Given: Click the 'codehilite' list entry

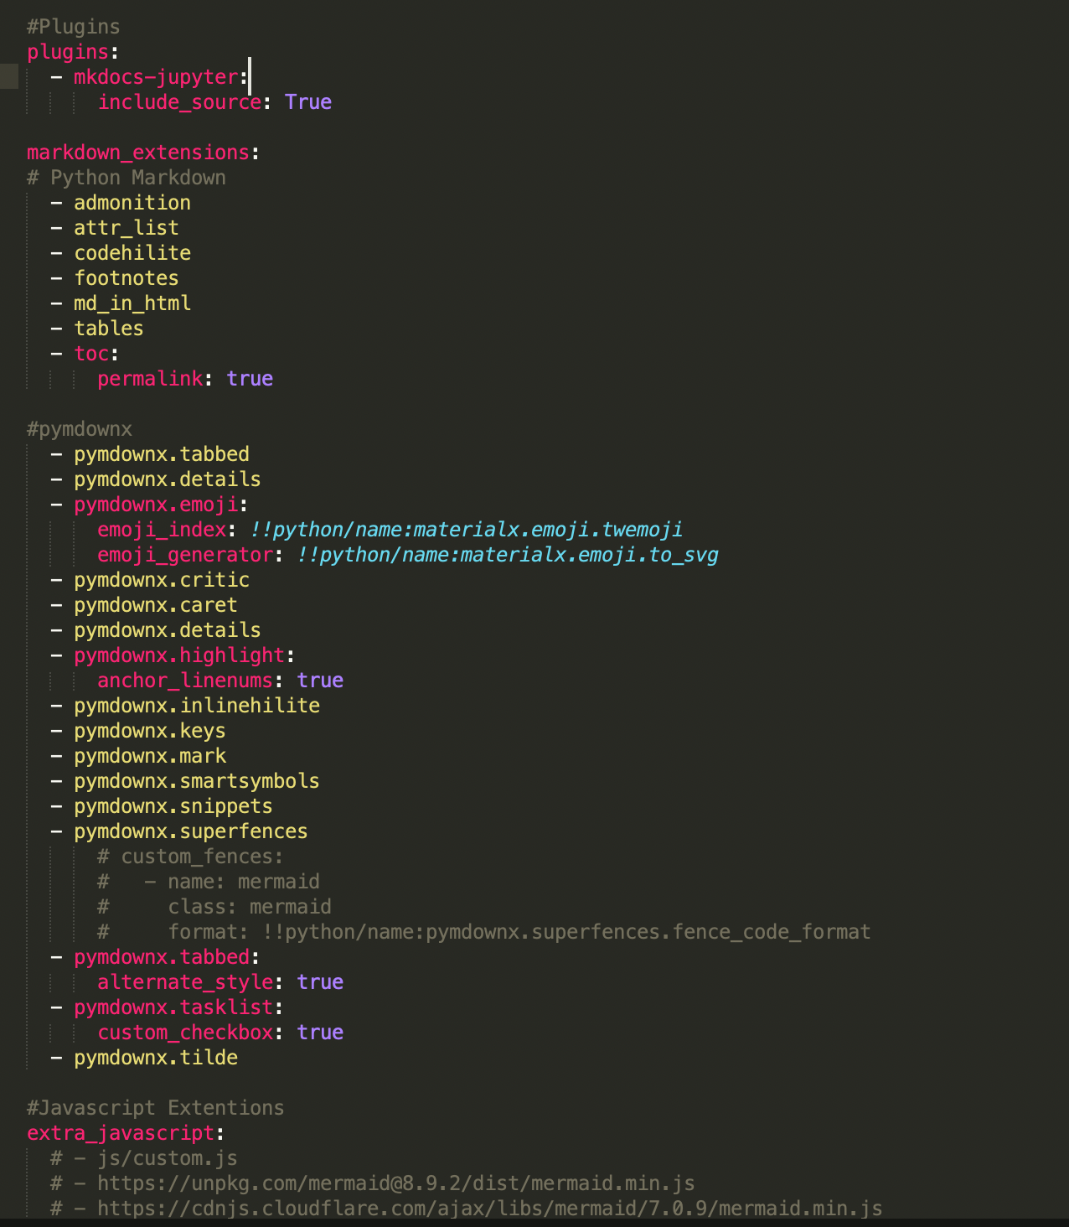Looking at the screenshot, I should point(132,253).
